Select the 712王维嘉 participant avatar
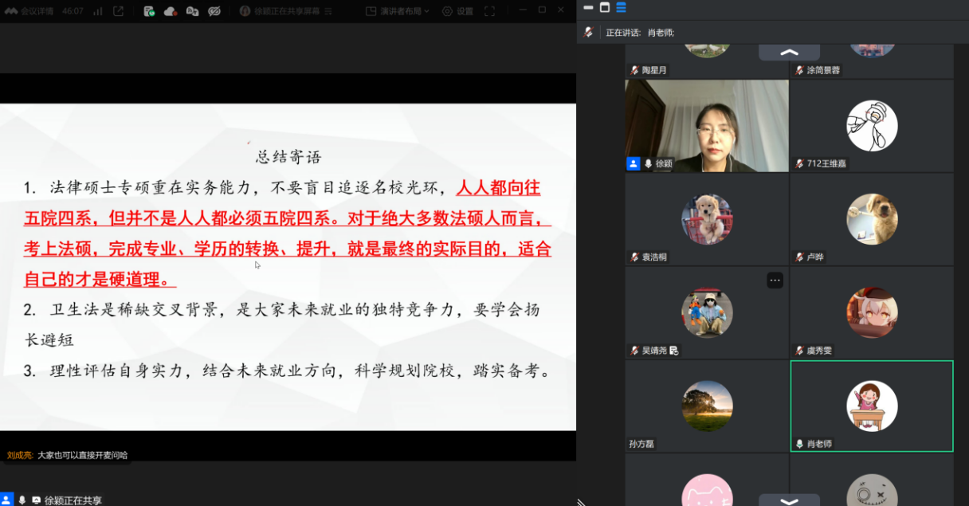Viewport: 969px width, 506px height. tap(872, 126)
